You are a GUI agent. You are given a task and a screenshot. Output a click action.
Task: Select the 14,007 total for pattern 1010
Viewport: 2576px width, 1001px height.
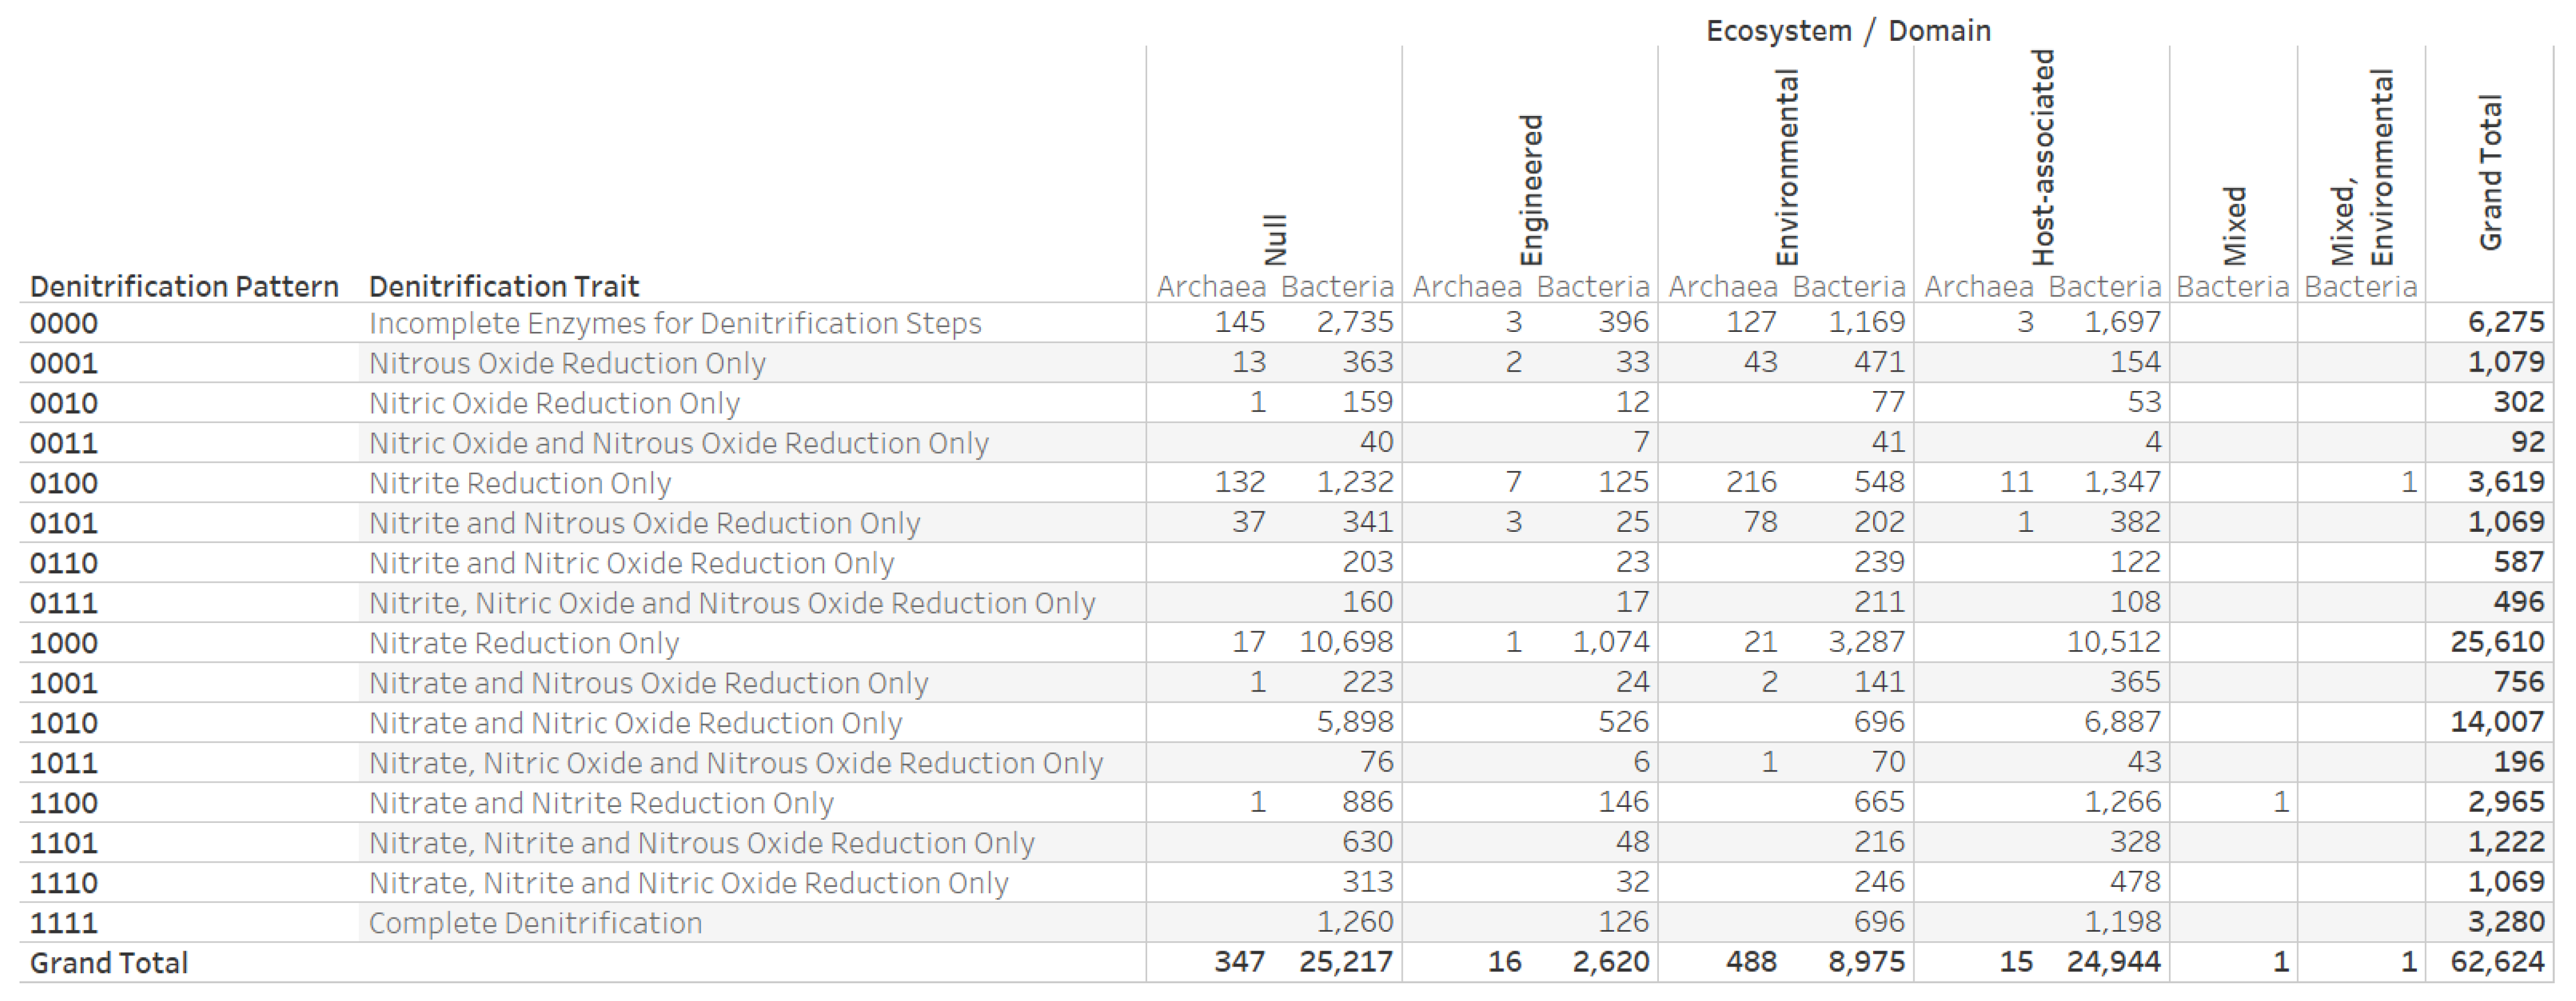pos(2496,722)
